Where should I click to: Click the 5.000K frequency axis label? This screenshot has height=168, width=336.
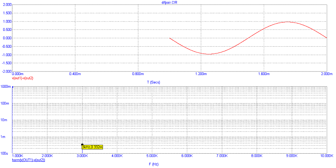point(152,156)
